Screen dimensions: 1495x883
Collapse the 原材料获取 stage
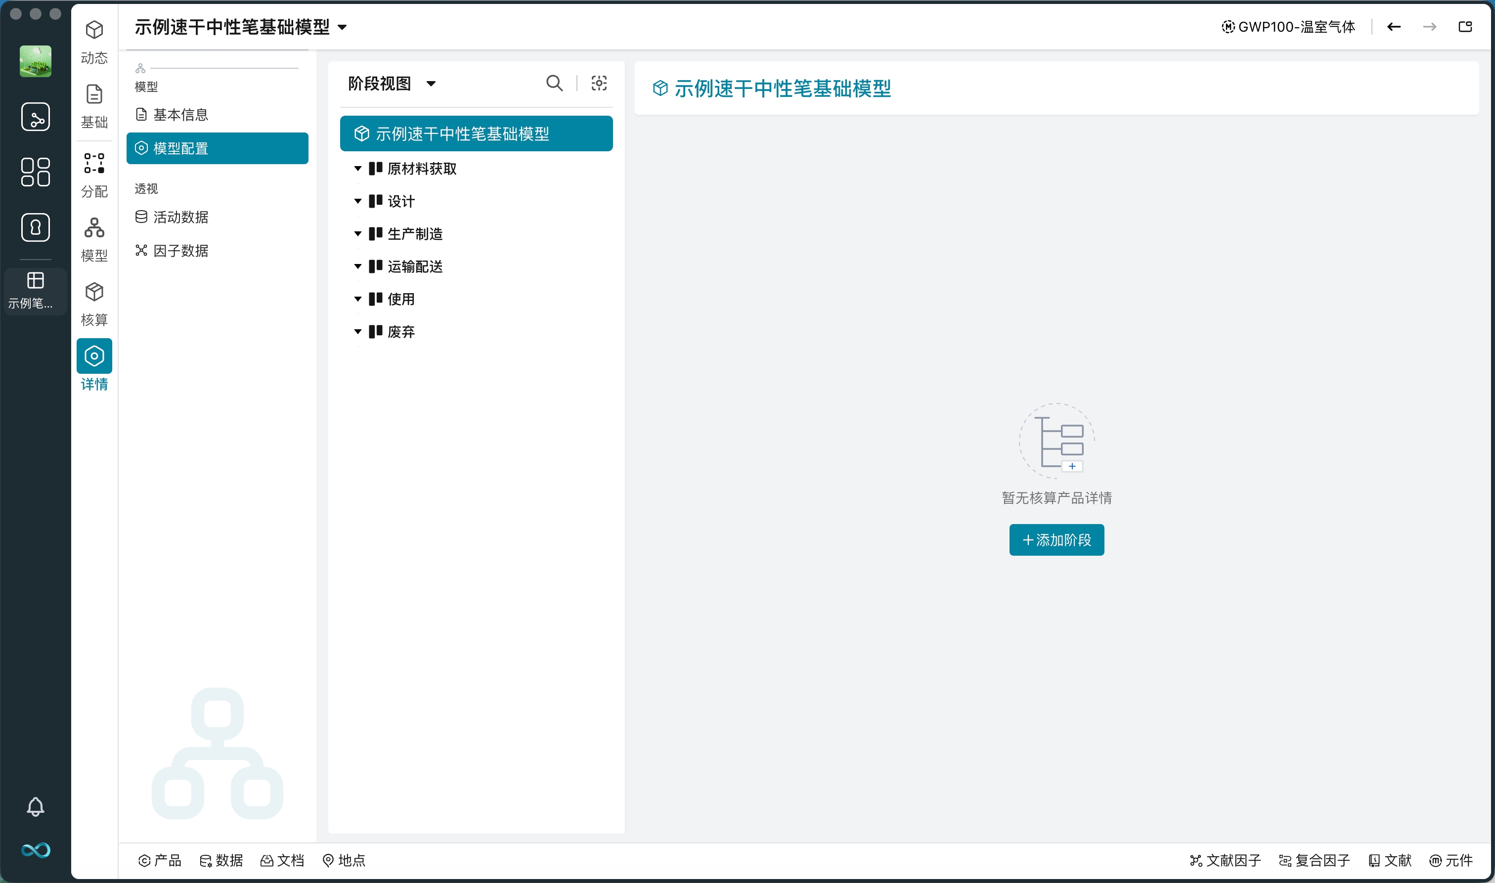(x=357, y=169)
